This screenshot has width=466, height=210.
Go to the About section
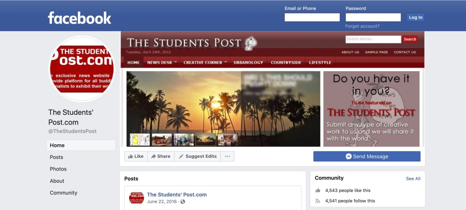click(57, 181)
